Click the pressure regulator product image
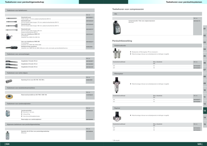The image size is (207, 146). point(117,116)
